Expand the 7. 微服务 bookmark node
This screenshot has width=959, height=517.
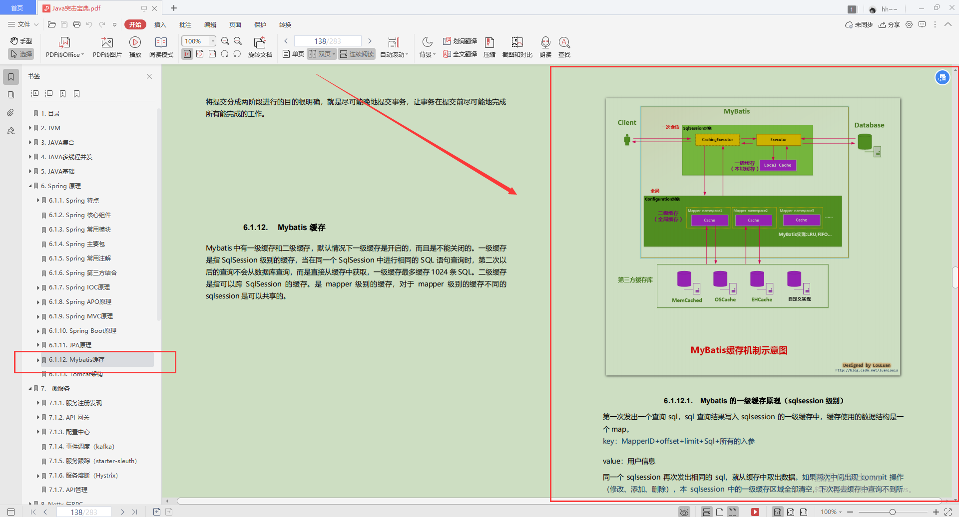(29, 388)
